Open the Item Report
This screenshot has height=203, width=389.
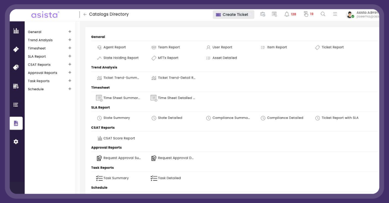pos(274,47)
